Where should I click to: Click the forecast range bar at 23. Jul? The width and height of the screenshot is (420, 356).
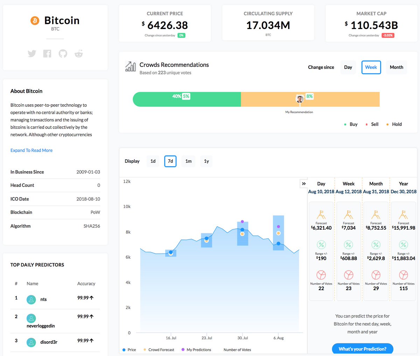point(206,240)
